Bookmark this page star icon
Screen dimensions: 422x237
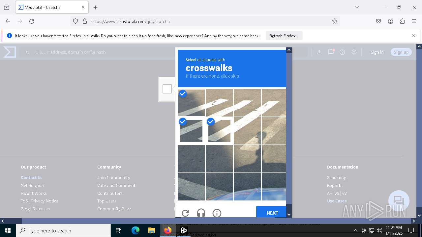pos(335,21)
